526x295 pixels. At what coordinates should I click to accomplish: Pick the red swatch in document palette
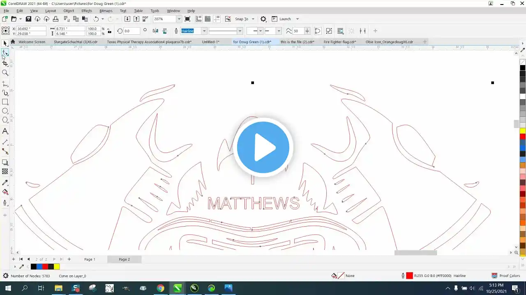click(x=45, y=267)
